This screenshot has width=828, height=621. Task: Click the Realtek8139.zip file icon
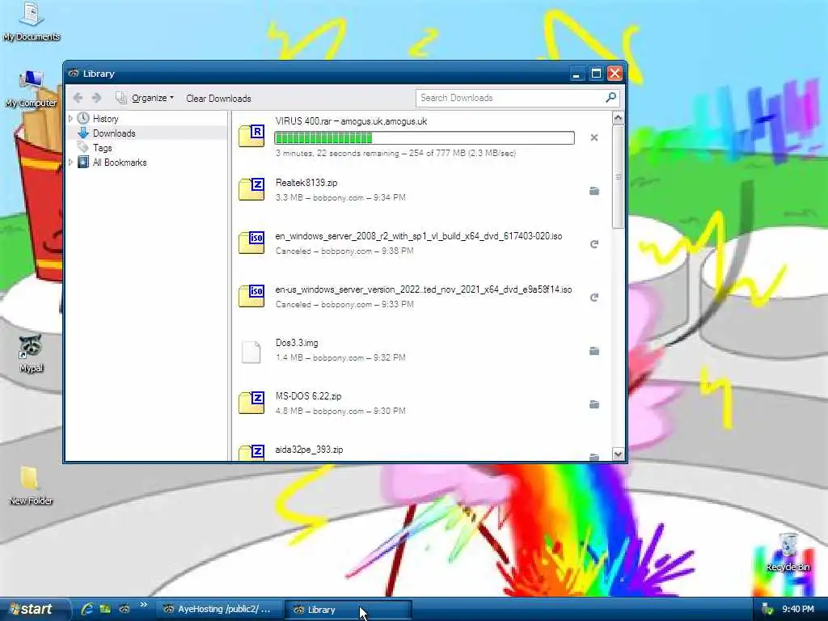[251, 189]
